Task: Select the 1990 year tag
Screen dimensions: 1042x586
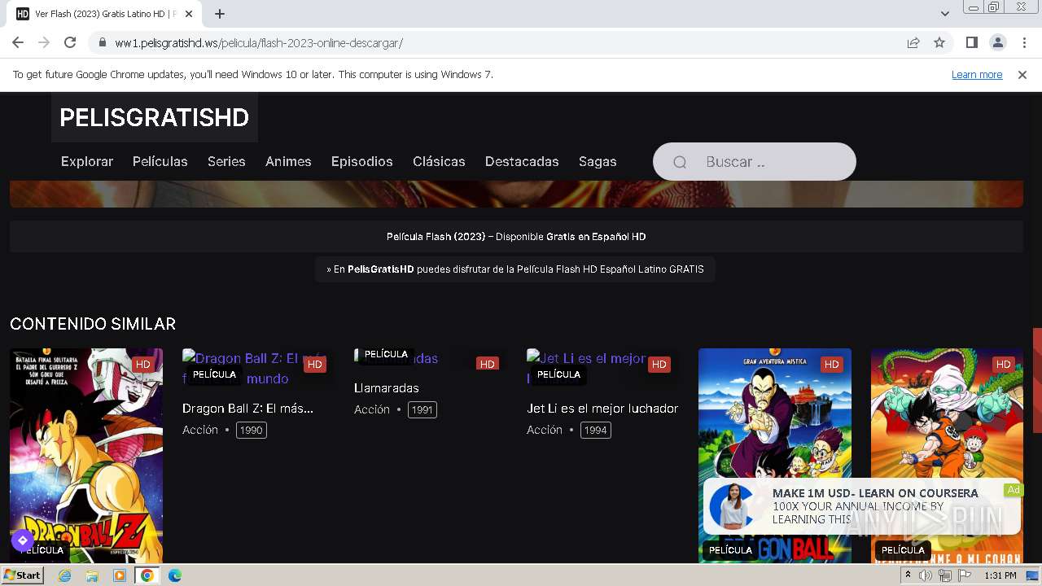Action: pyautogui.click(x=252, y=430)
